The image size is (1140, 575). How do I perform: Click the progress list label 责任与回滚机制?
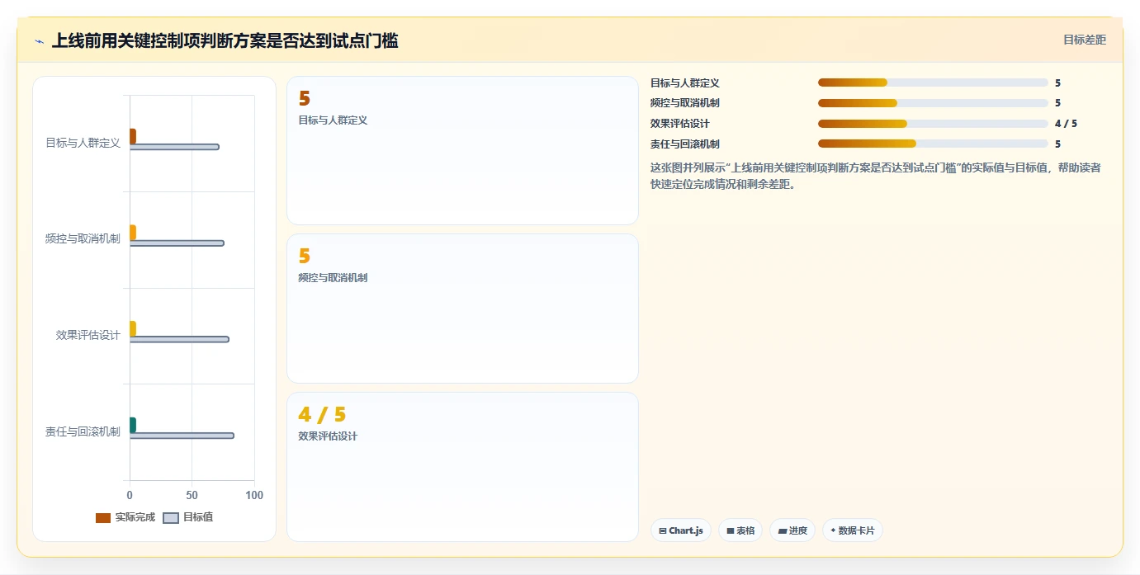[x=685, y=144]
